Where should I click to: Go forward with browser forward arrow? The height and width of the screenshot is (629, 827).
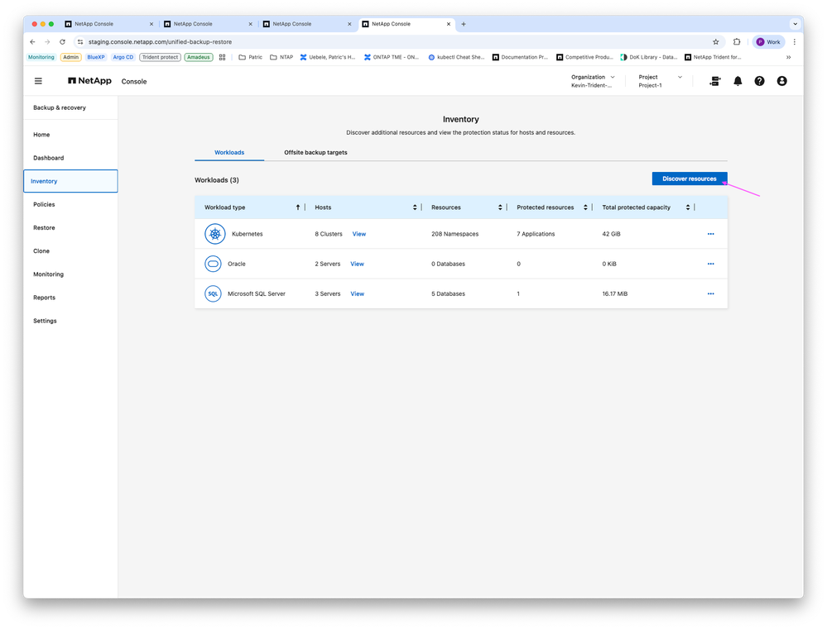[x=47, y=41]
